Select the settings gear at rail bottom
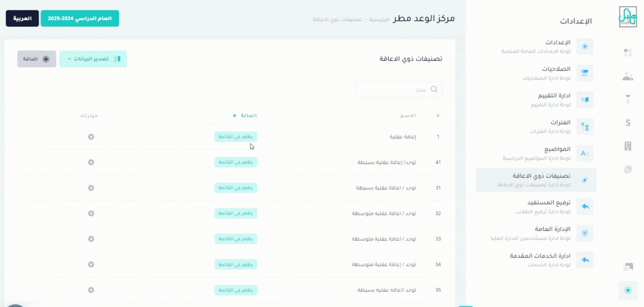The height and width of the screenshot is (307, 644). click(628, 290)
